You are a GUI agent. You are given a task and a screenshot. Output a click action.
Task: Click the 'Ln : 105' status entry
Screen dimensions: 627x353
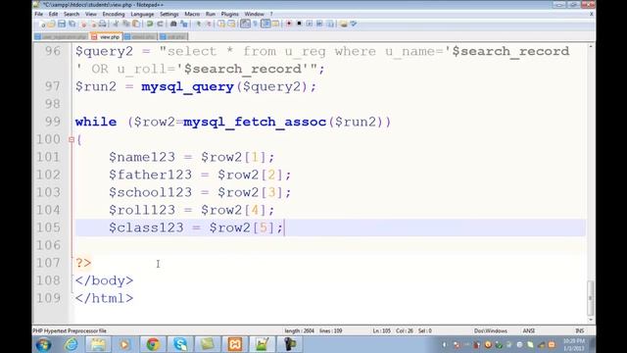(382, 331)
